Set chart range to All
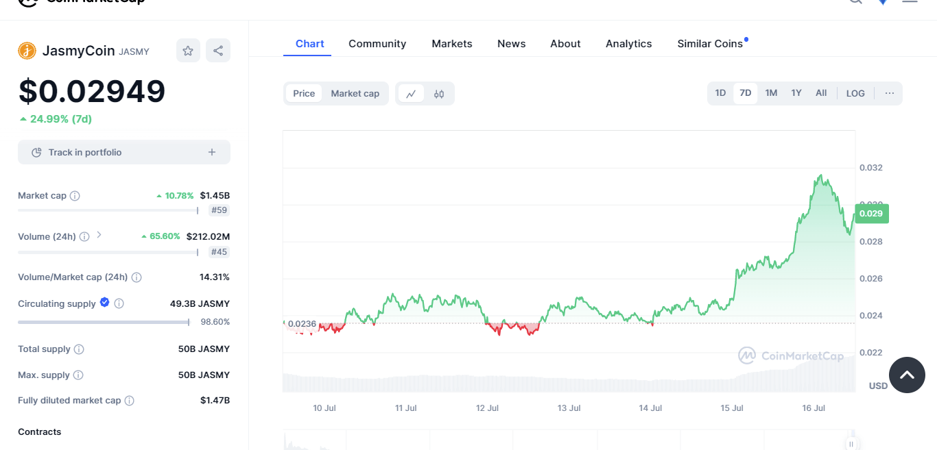The height and width of the screenshot is (450, 937). click(821, 93)
